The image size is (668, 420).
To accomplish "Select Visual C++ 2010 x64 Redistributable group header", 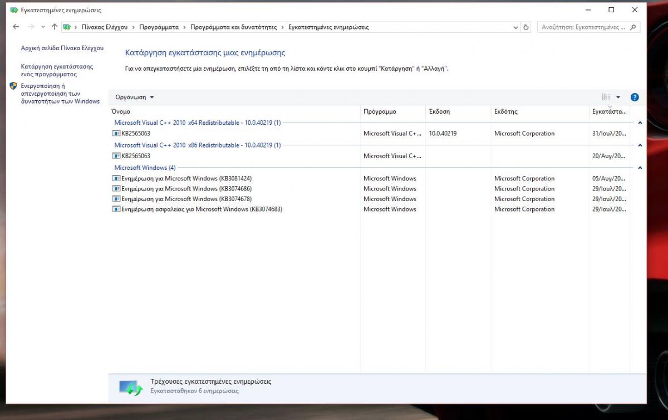I will [x=198, y=123].
